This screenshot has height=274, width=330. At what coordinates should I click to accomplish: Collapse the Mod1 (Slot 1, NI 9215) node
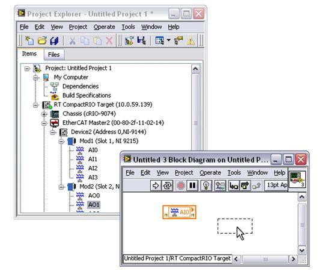pos(61,142)
